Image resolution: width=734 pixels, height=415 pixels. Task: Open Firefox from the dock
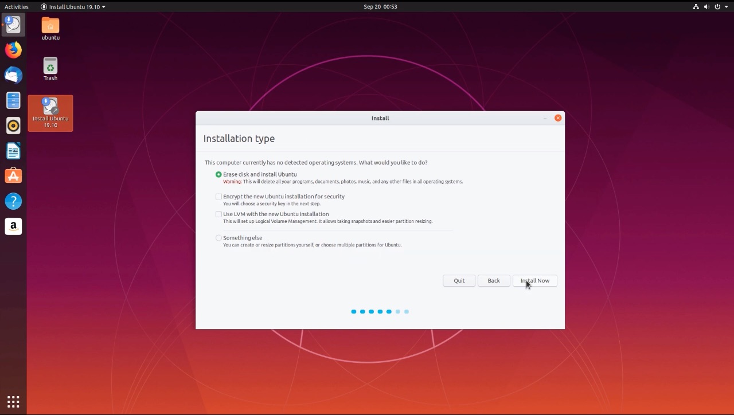pos(13,50)
